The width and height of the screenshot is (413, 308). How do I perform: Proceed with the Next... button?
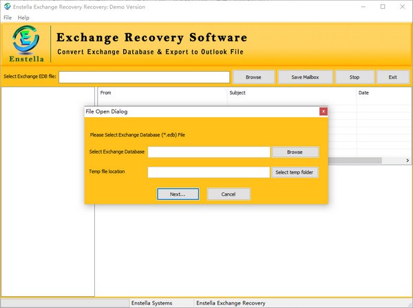tap(178, 194)
